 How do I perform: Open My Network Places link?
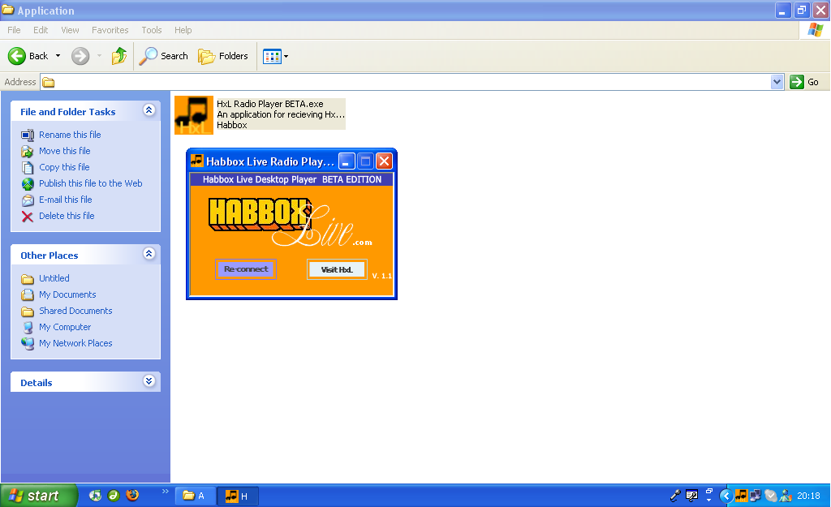click(75, 343)
